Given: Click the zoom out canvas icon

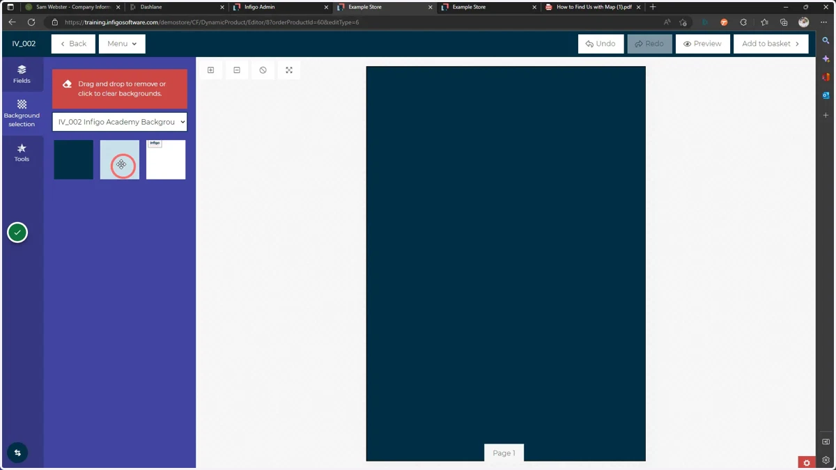Looking at the screenshot, I should 237,70.
